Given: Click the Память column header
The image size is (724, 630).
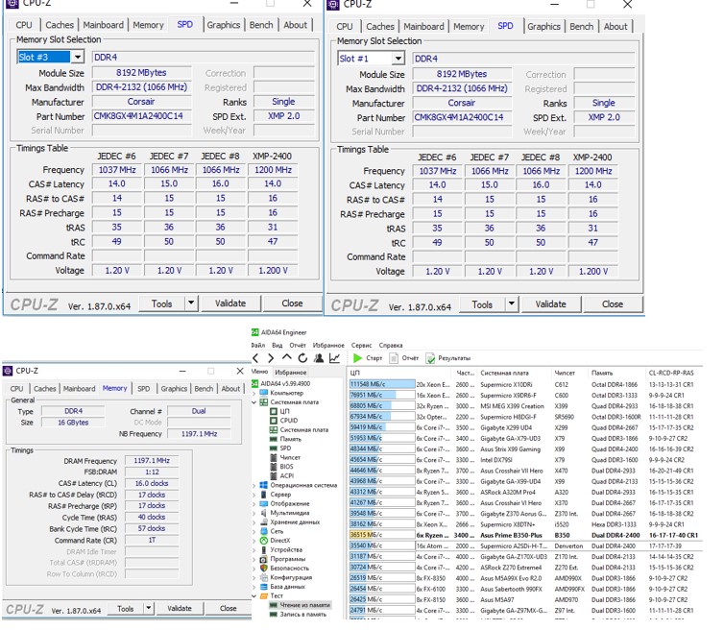Looking at the screenshot, I should coord(603,372).
